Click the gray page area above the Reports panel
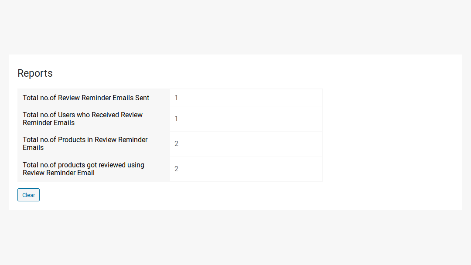Screen dimensions: 471x265 tap(235, 26)
